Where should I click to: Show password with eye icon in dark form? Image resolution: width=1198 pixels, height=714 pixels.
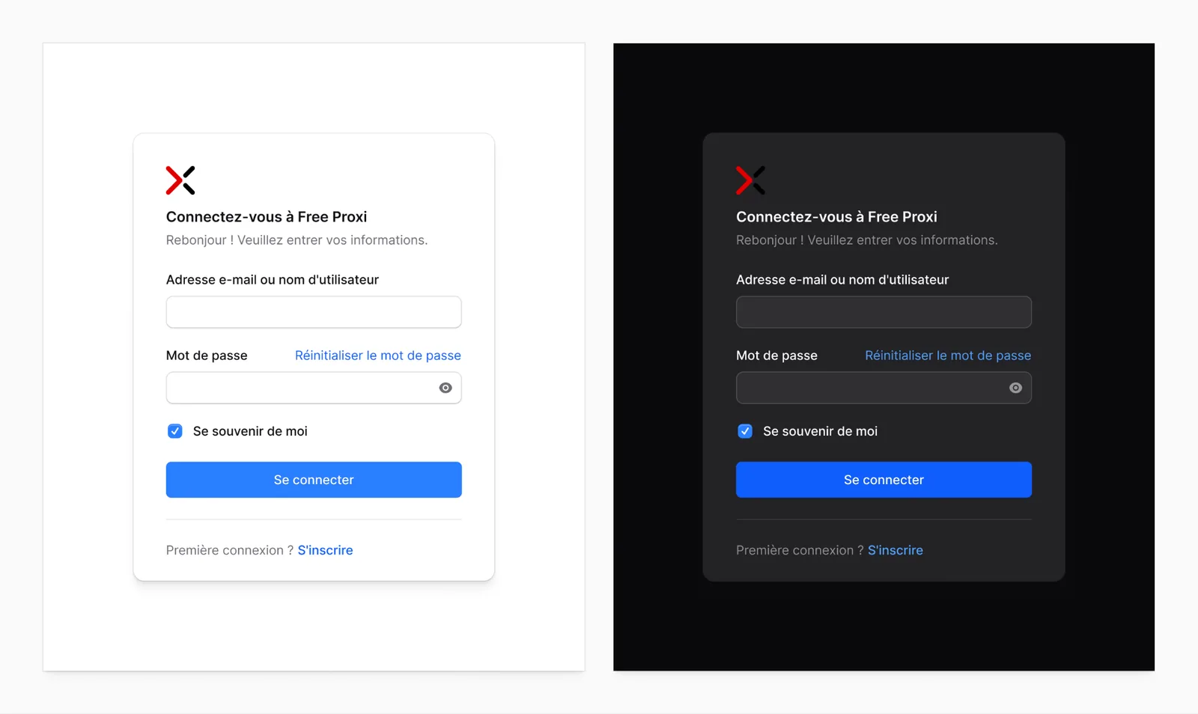[1015, 388]
